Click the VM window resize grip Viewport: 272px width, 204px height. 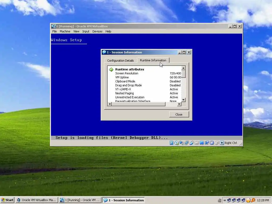click(x=241, y=144)
